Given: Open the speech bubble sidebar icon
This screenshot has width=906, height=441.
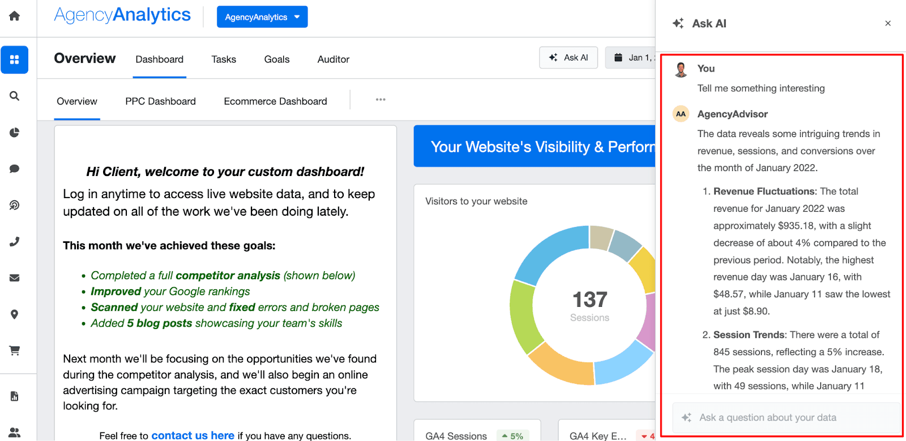Looking at the screenshot, I should pos(15,169).
